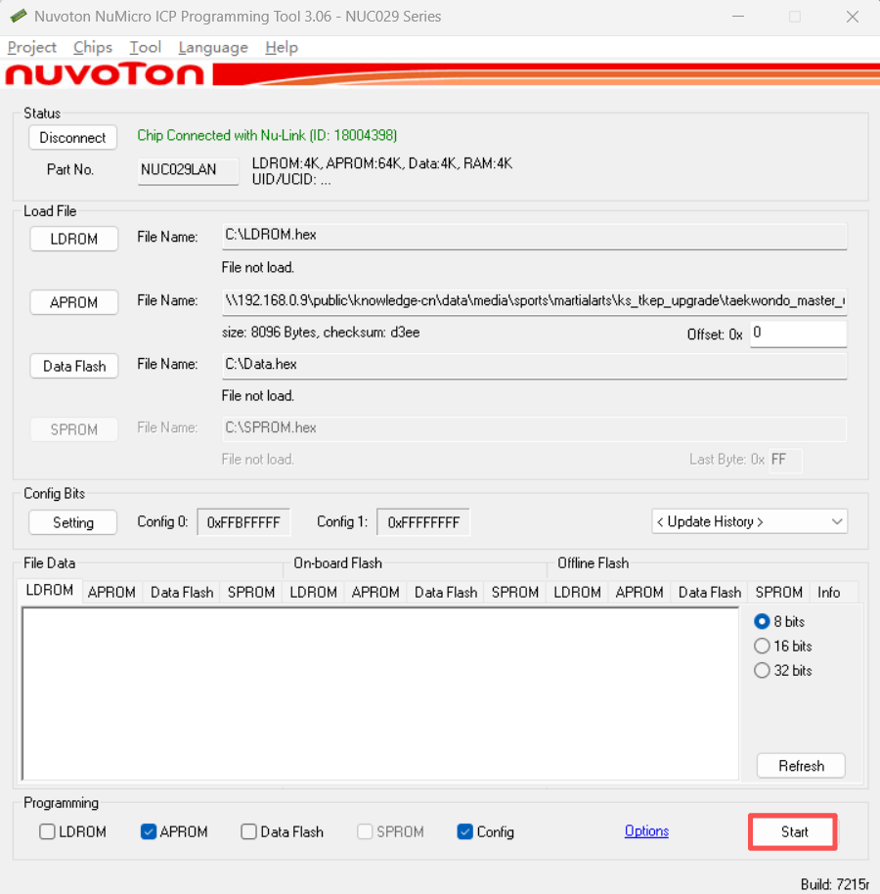Open the Language menu
Screen dimensions: 880x894
tap(213, 47)
